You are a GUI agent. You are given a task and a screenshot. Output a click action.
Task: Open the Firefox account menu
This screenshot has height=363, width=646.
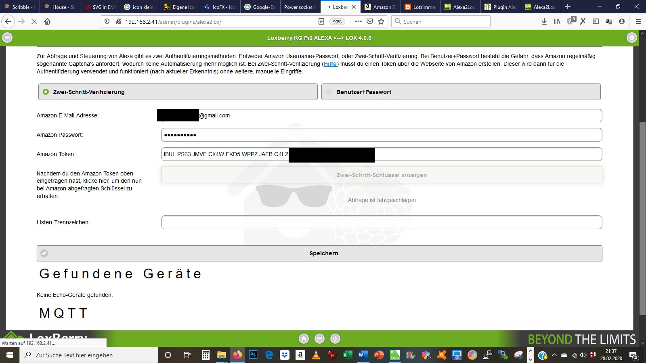(622, 21)
